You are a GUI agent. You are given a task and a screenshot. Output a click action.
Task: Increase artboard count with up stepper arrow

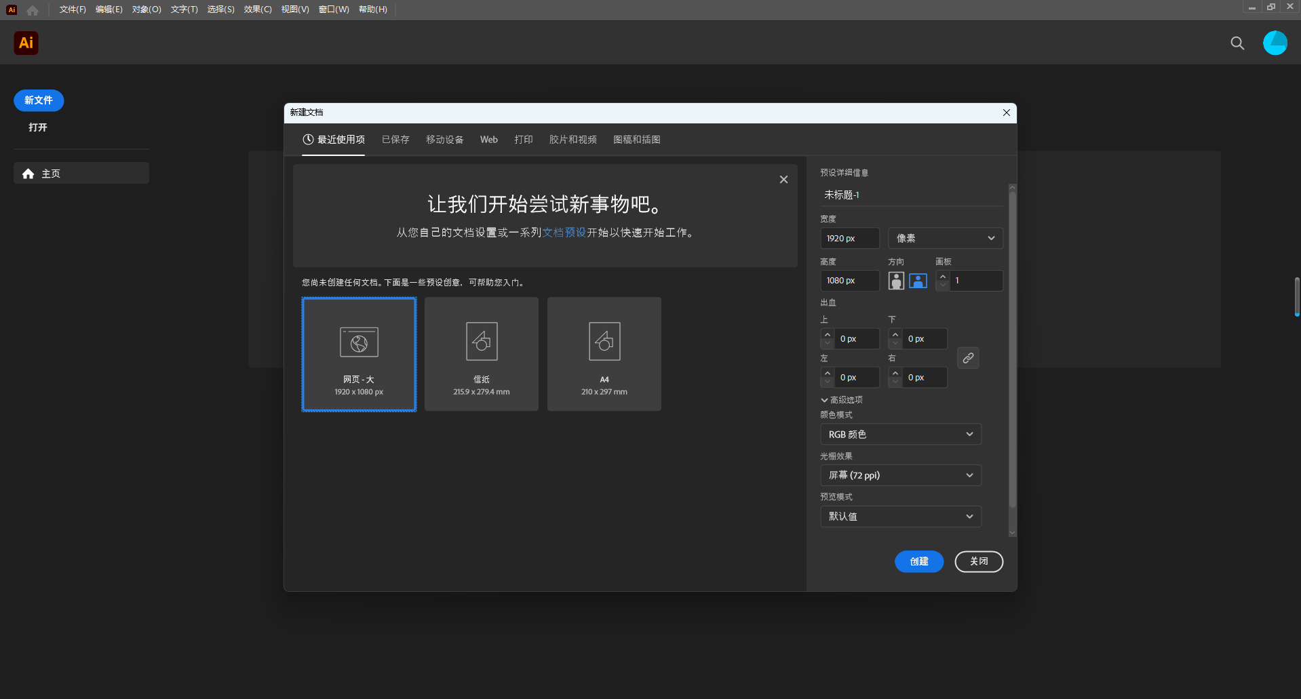point(942,275)
